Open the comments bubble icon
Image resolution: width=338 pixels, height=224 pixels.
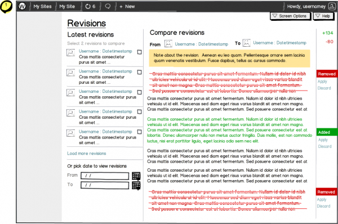(108, 6)
